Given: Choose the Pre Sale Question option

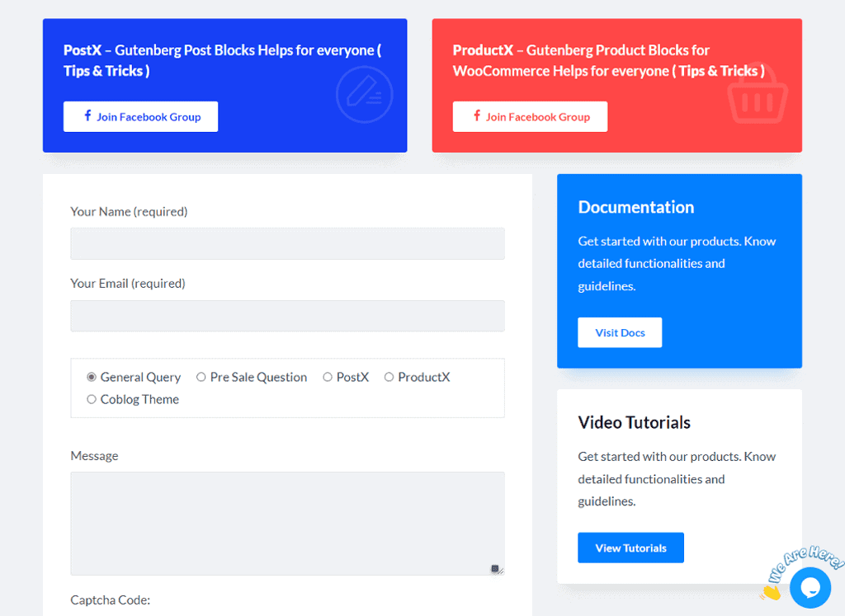Looking at the screenshot, I should point(201,377).
